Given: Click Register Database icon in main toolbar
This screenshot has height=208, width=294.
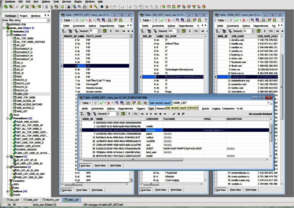Looking at the screenshot, I should tap(6, 7).
